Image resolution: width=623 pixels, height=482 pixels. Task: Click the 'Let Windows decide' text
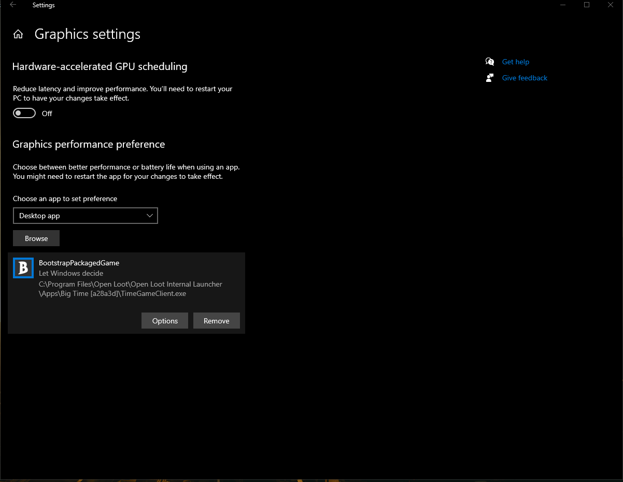pos(71,273)
